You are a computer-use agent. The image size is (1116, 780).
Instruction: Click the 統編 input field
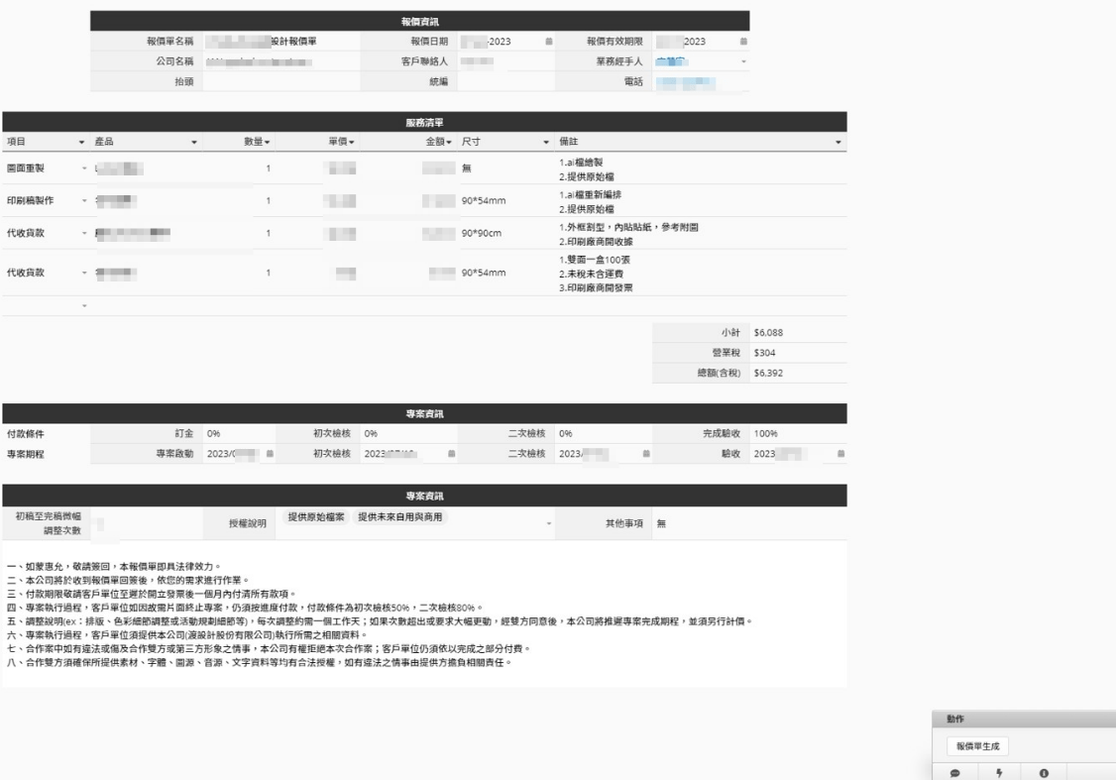point(506,82)
